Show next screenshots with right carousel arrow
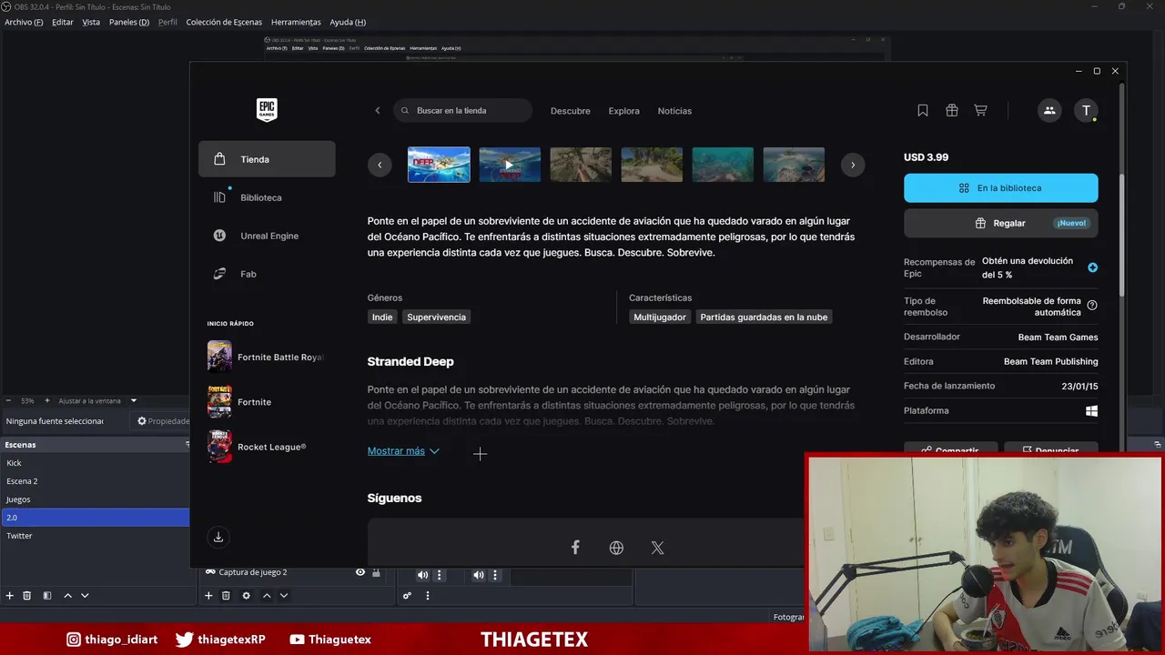 tap(853, 165)
